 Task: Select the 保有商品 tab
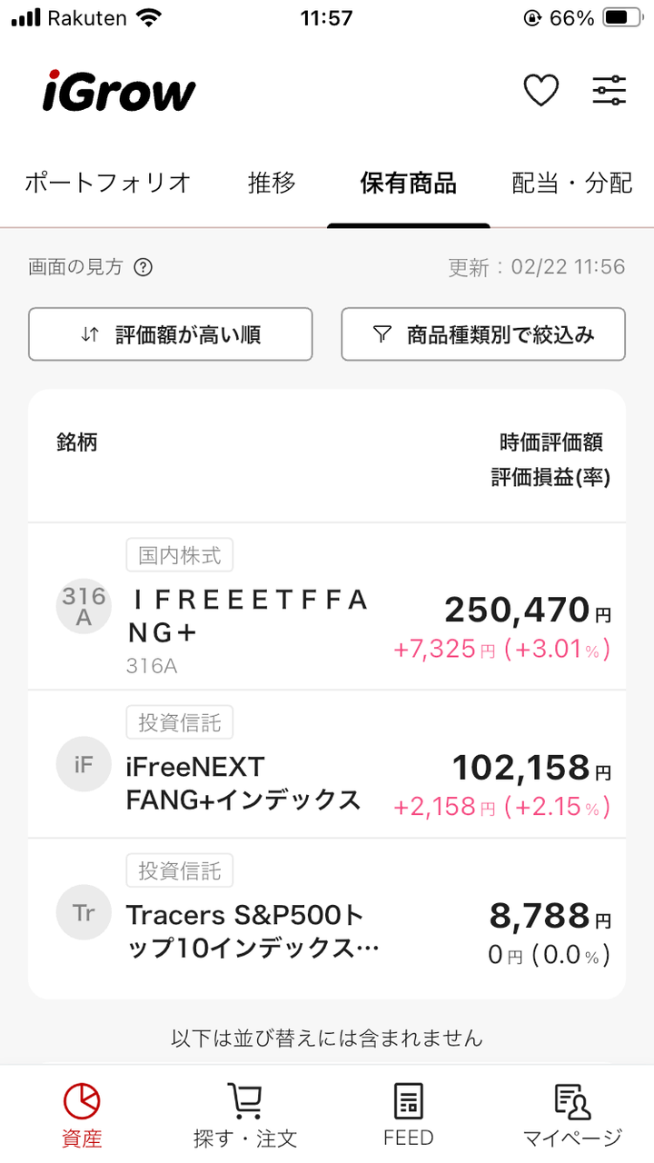click(408, 183)
